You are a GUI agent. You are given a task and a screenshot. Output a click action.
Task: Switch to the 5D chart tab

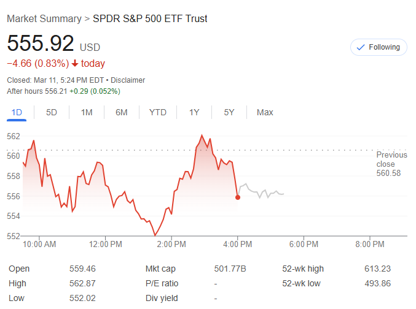(x=52, y=112)
